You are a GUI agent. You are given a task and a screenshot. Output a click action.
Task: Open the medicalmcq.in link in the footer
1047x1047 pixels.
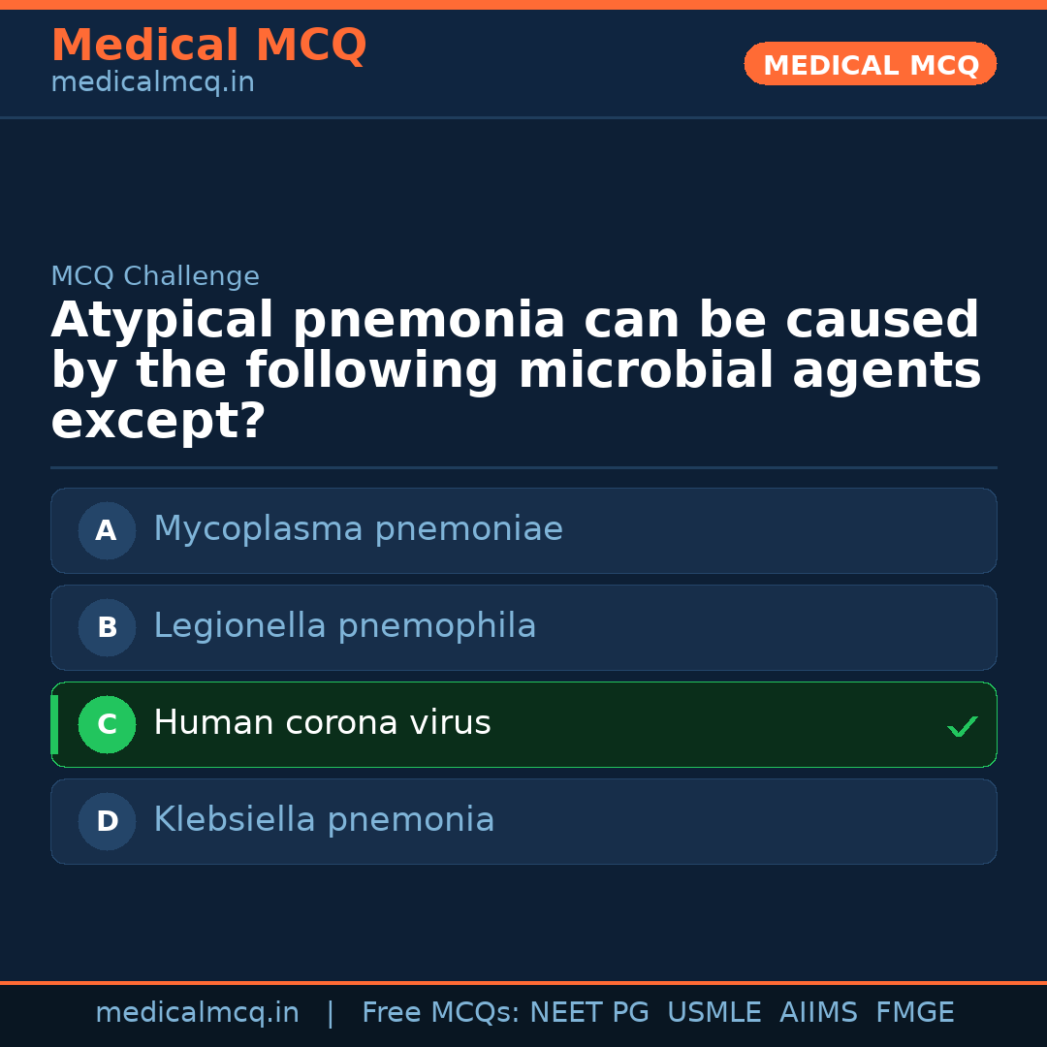[197, 1013]
